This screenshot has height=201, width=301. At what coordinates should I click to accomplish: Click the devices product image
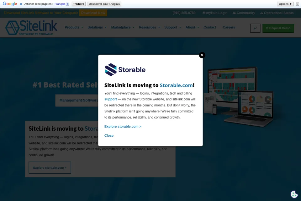click(x=239, y=96)
